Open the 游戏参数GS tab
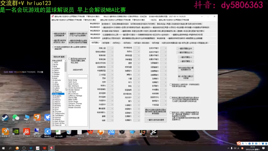This screenshot has width=268, height=151. point(106,24)
